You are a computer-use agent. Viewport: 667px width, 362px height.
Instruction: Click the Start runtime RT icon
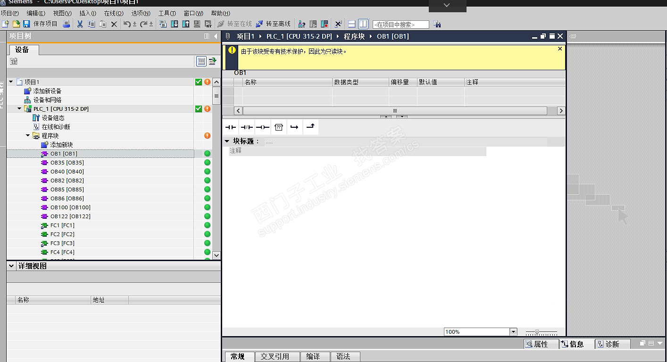(x=208, y=24)
